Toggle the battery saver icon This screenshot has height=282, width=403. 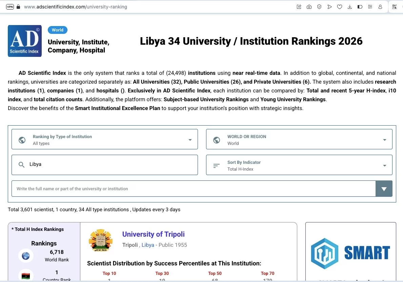[360, 7]
